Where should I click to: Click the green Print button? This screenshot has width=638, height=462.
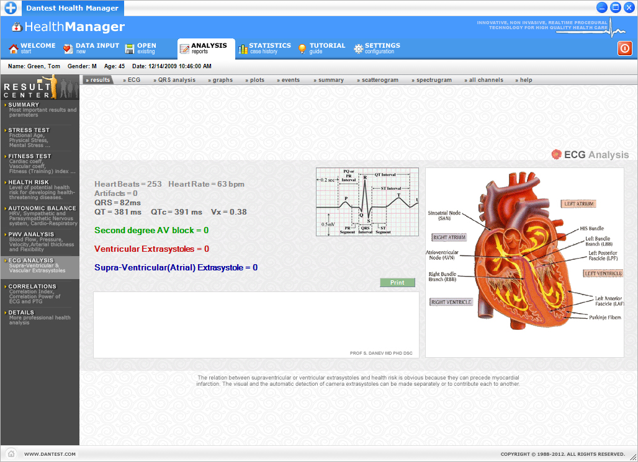click(397, 283)
